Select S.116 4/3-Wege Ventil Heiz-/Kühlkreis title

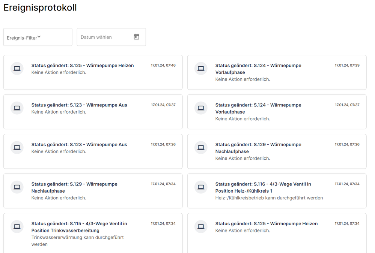pos(263,187)
